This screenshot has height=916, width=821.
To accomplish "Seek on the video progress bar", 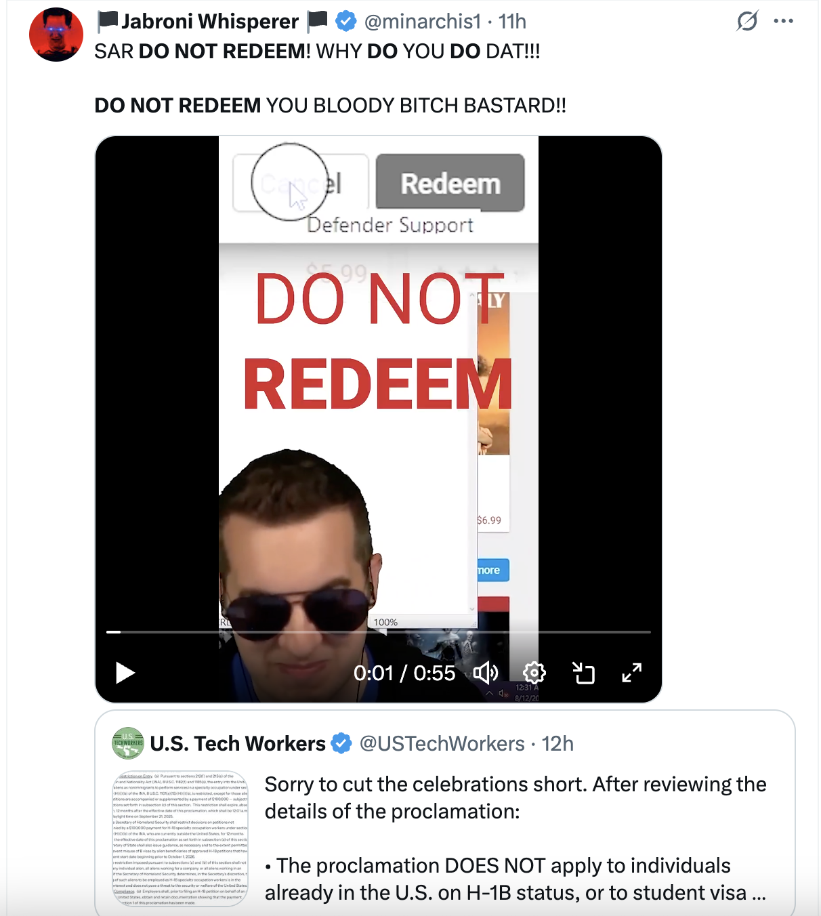I will (x=379, y=632).
